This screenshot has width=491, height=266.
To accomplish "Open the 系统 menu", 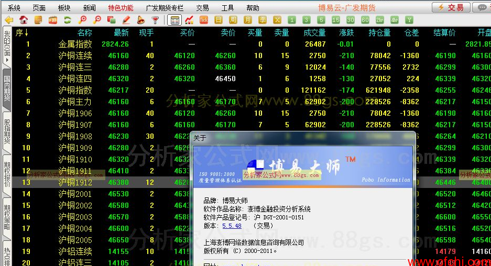I will pos(14,8).
